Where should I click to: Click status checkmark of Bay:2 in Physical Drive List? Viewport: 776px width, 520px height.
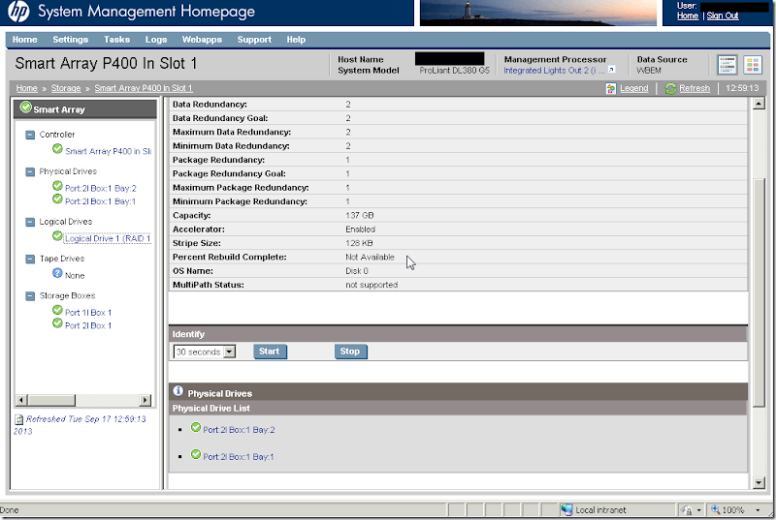point(196,428)
